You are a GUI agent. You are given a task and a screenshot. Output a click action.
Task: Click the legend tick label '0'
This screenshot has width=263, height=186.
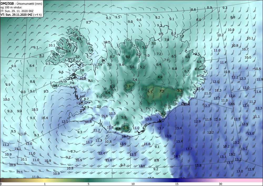[1, 184]
